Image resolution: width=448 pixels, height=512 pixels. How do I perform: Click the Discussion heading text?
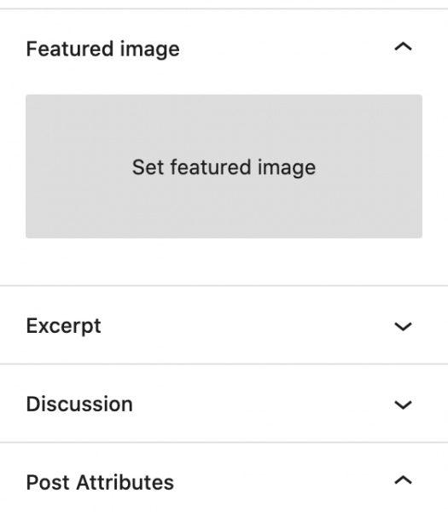coord(79,404)
